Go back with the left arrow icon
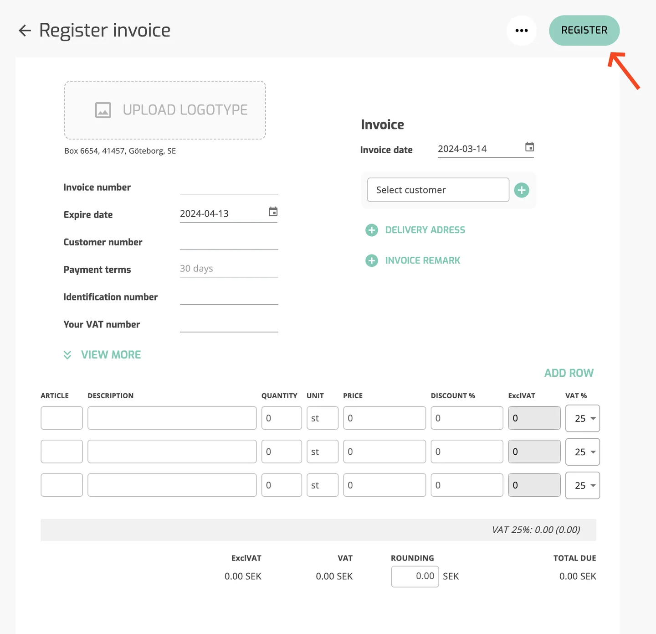This screenshot has width=656, height=634. (25, 31)
